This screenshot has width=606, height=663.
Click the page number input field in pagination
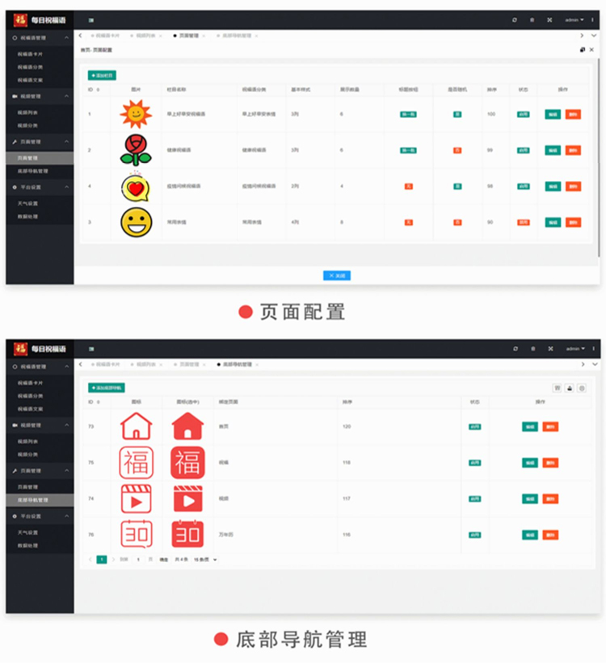[x=138, y=559]
